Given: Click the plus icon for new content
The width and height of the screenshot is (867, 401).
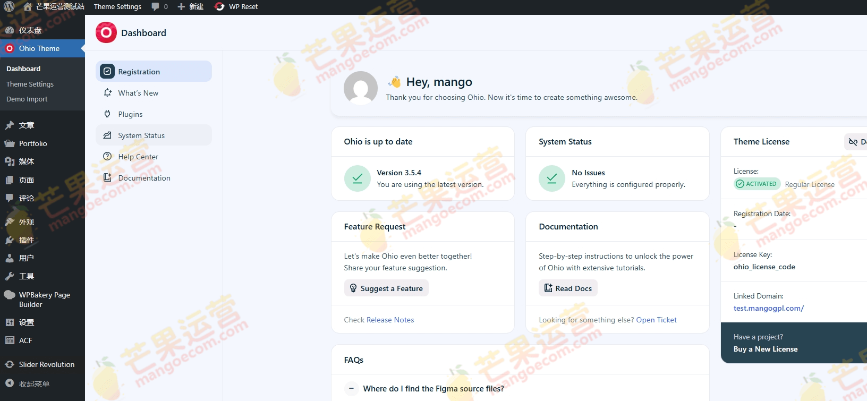Looking at the screenshot, I should [x=181, y=7].
